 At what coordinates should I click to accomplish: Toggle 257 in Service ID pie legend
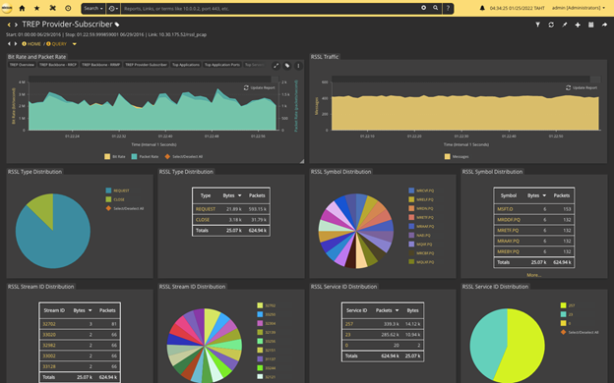click(x=568, y=305)
